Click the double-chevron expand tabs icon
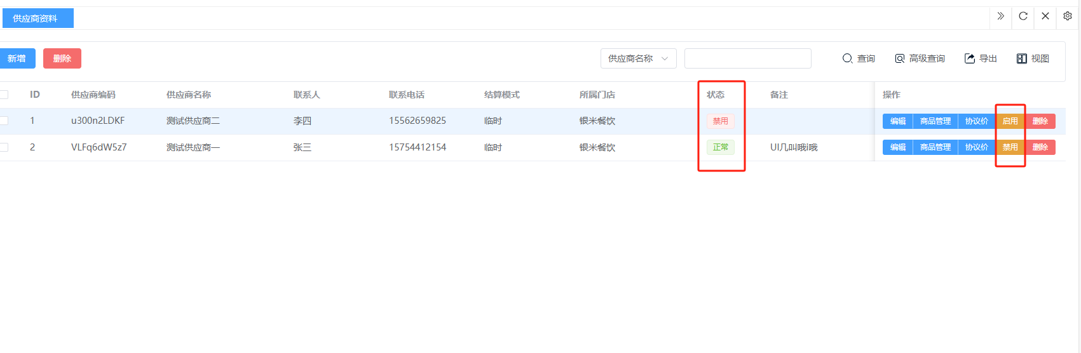Viewport: 1081px width, 353px height. click(1001, 17)
